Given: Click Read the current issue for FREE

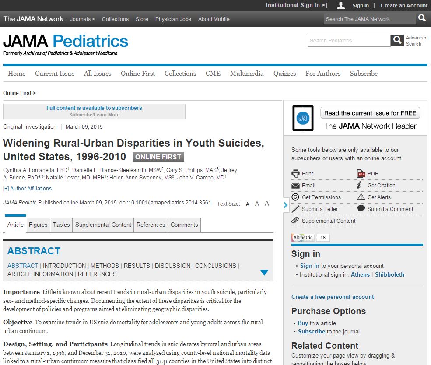Looking at the screenshot, I should tap(370, 113).
